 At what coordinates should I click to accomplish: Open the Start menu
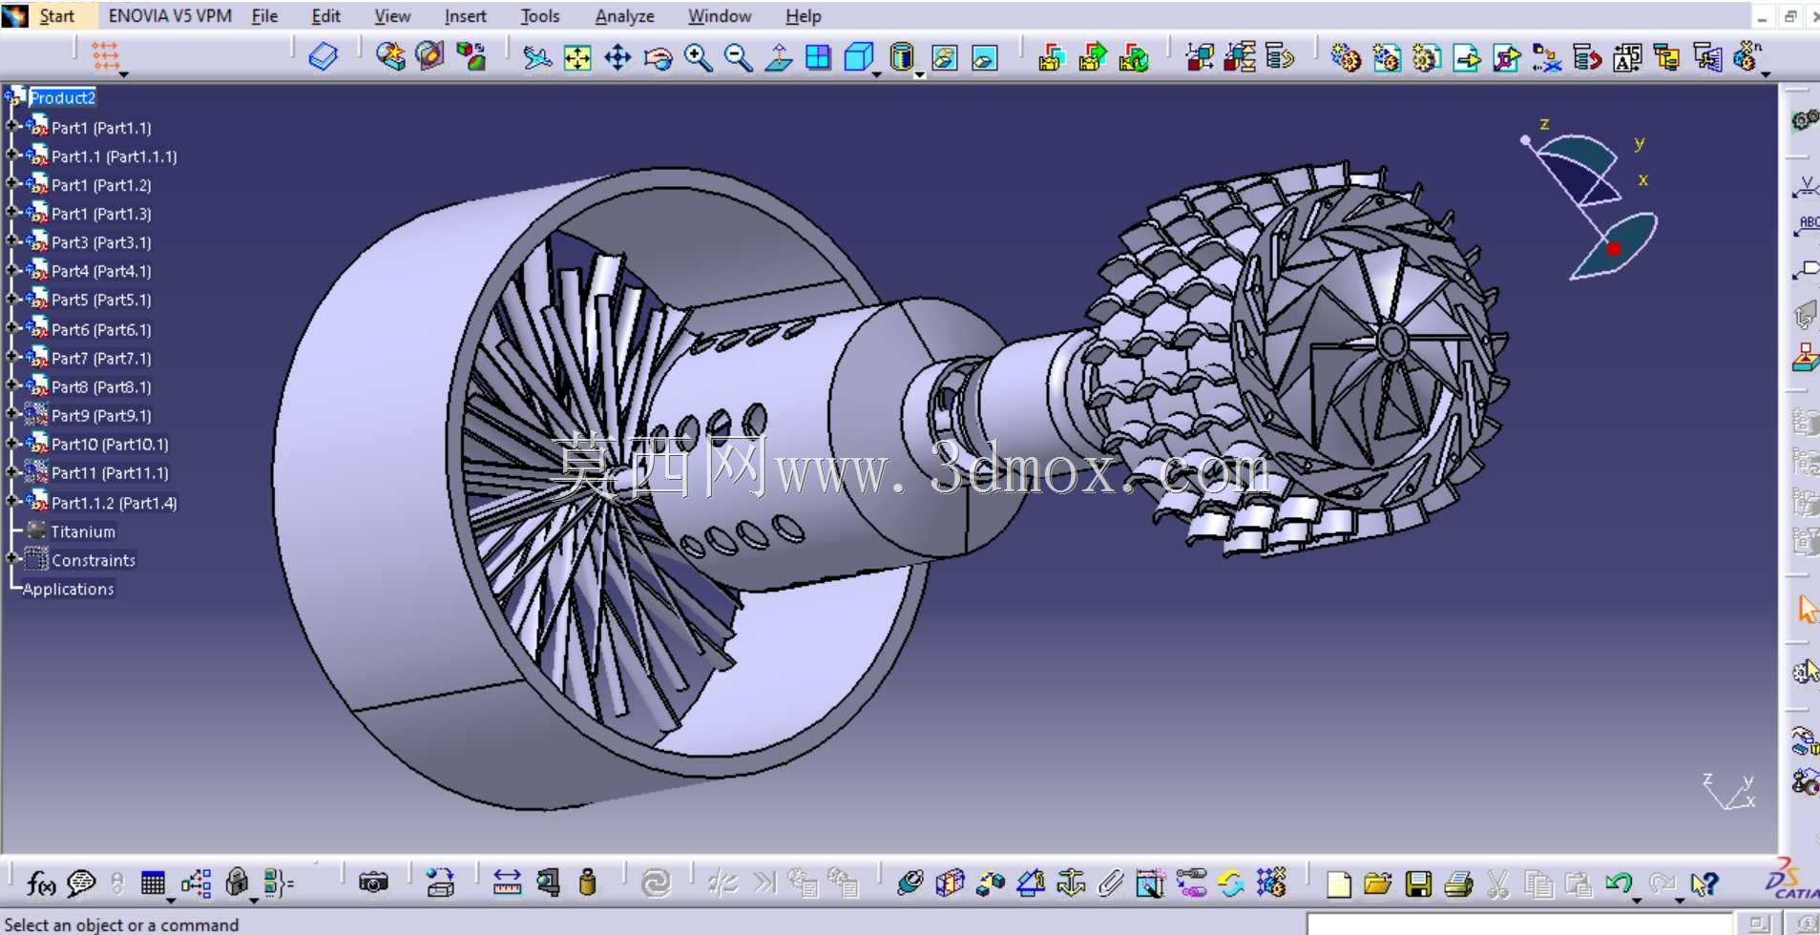[x=56, y=16]
